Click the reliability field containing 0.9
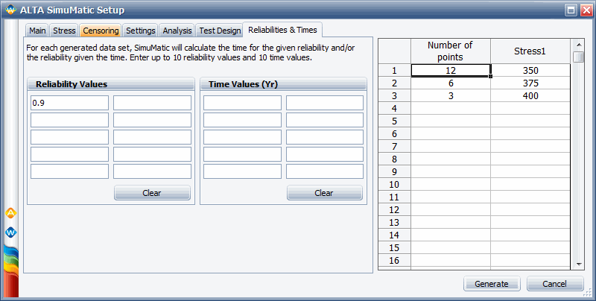The image size is (596, 301). (x=69, y=103)
